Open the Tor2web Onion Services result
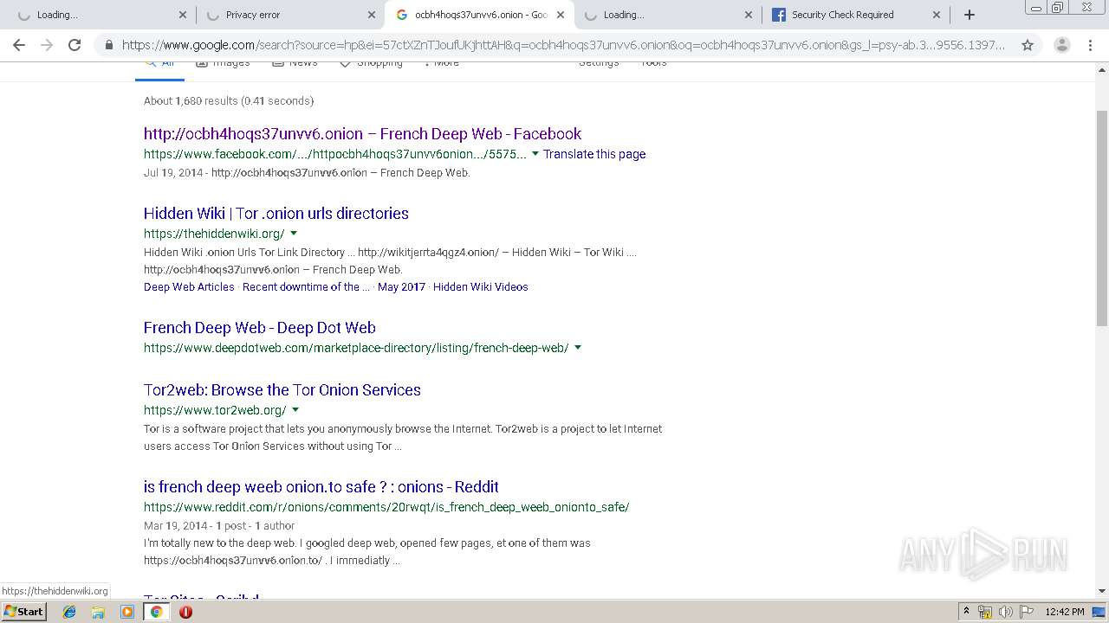The height and width of the screenshot is (623, 1109). pos(282,390)
